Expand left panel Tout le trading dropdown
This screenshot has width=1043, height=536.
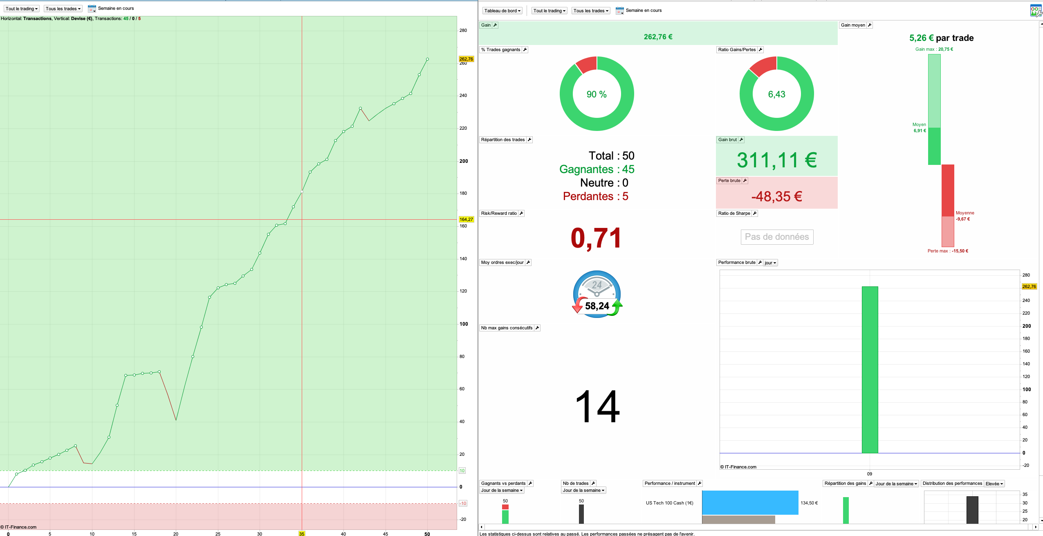click(x=22, y=9)
